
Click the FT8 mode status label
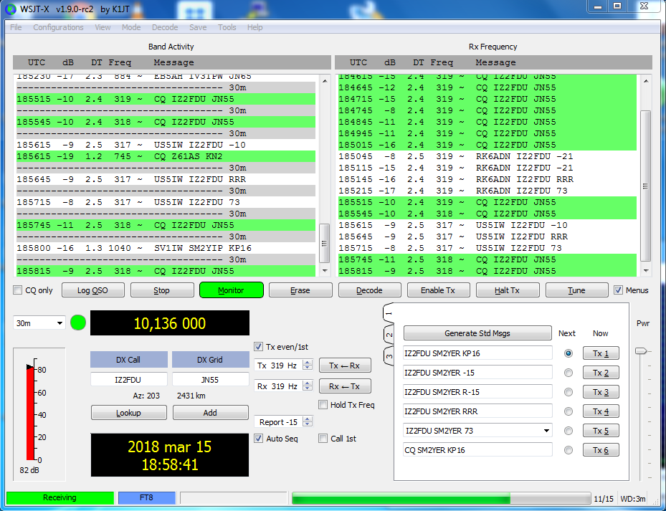click(x=146, y=497)
